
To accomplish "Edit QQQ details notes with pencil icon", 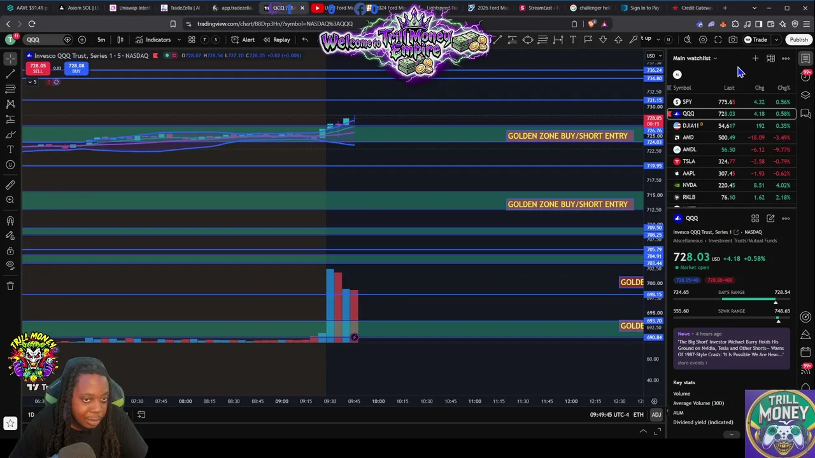I will 770,218.
